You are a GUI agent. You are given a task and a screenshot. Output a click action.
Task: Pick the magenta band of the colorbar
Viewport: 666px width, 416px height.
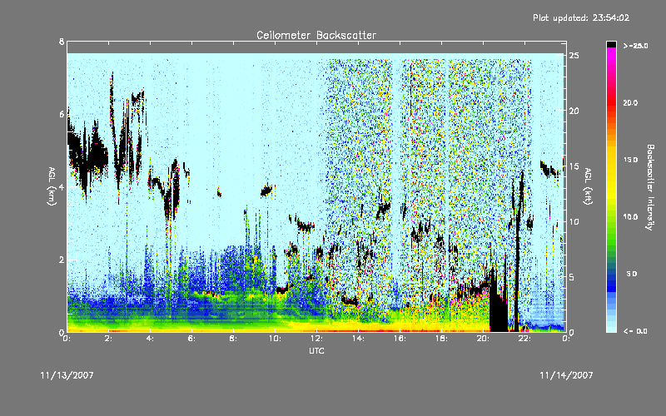(x=611, y=52)
